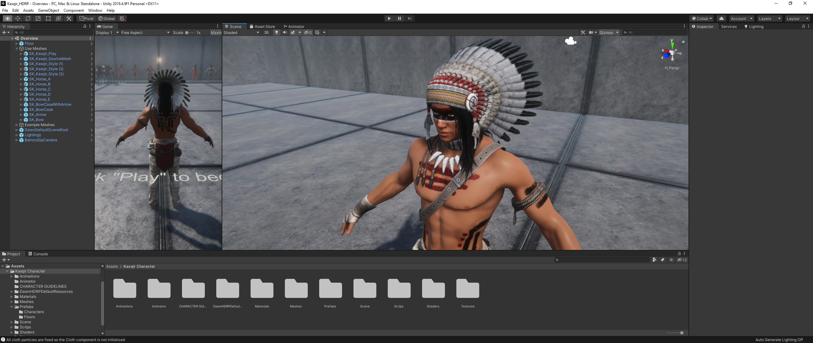Click Project search by type icon

(655, 260)
